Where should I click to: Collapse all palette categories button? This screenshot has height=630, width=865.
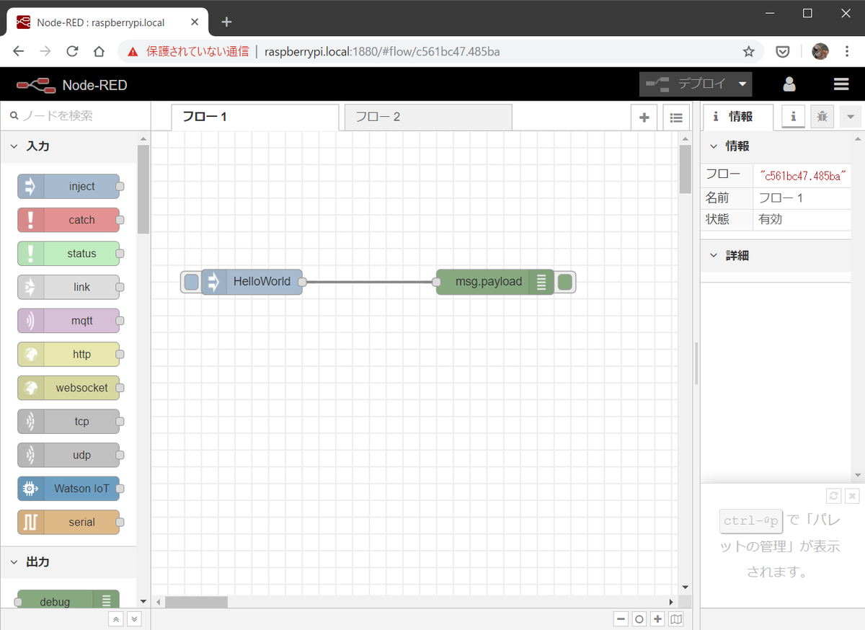tap(115, 619)
